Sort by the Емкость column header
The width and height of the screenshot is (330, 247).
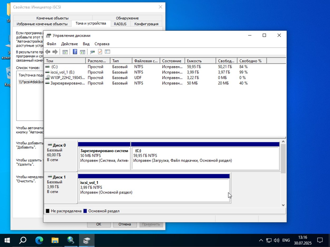tap(200, 61)
